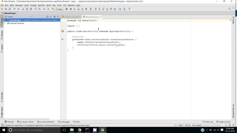This screenshot has width=237, height=133.
Task: Toggle the Build Variants side panel
Action: pyautogui.click(x=1, y=112)
